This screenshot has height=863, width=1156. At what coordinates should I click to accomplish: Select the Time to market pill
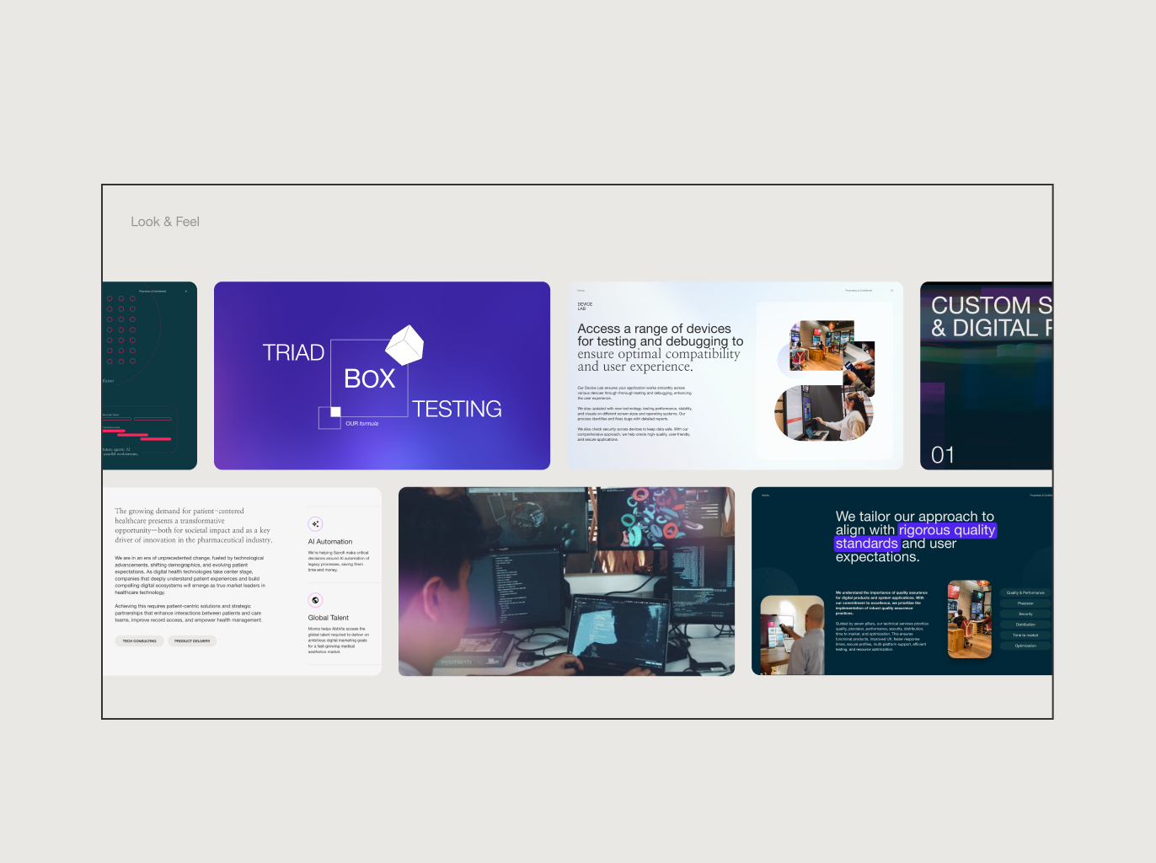coord(1025,635)
